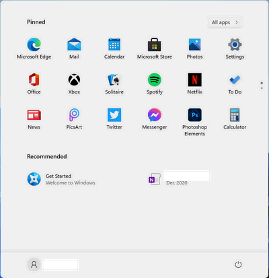Click the Recommended section heading

click(47, 156)
